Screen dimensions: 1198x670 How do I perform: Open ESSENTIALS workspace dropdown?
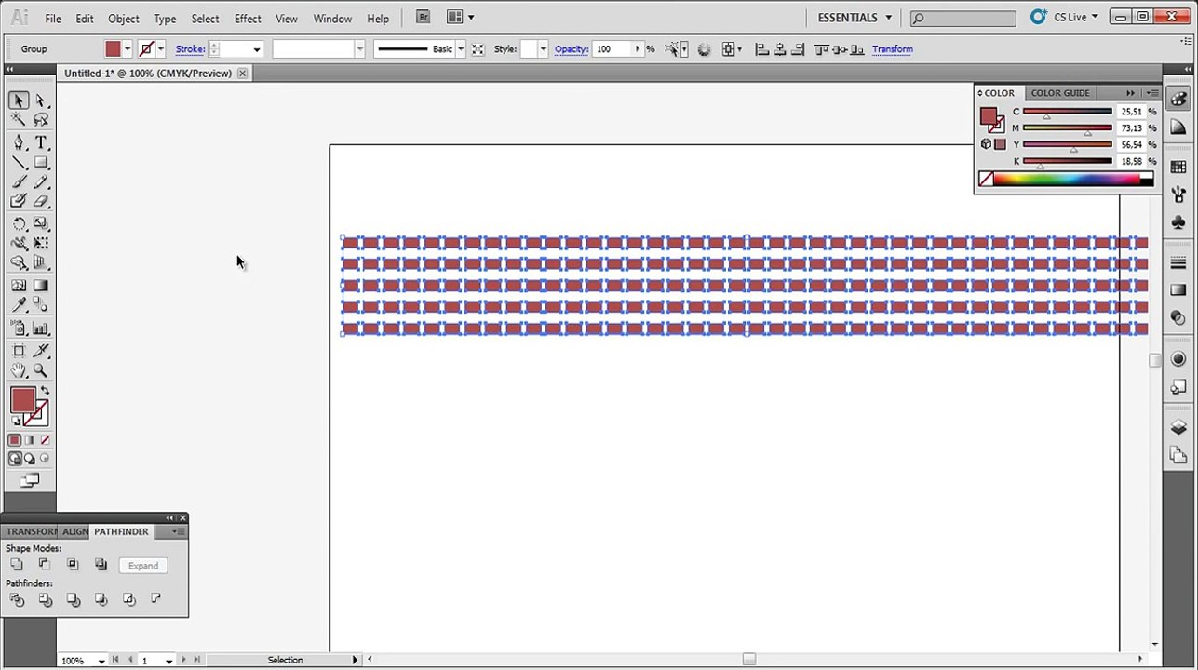(855, 18)
